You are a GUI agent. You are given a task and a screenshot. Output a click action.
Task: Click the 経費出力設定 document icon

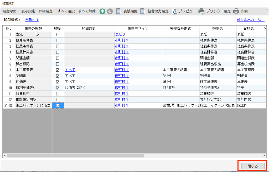(x=143, y=12)
